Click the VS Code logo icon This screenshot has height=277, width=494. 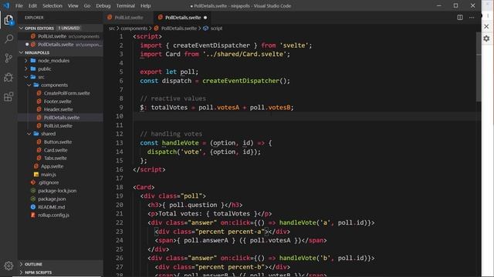[x=6, y=5]
